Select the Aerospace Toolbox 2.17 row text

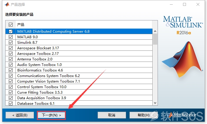coord(38,53)
